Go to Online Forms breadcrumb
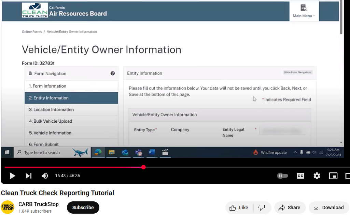 tap(32, 32)
